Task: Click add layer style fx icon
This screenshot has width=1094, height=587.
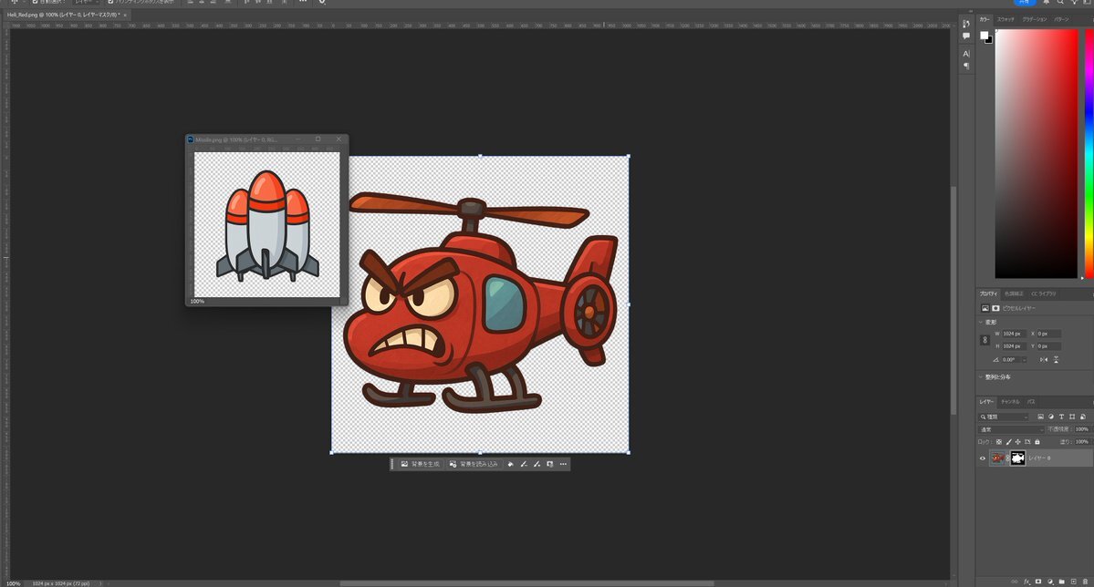Action: (x=1026, y=582)
